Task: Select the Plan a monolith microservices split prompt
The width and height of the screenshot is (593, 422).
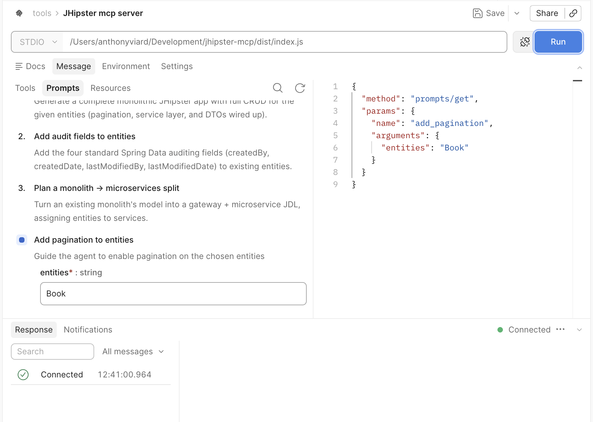Action: tap(107, 188)
